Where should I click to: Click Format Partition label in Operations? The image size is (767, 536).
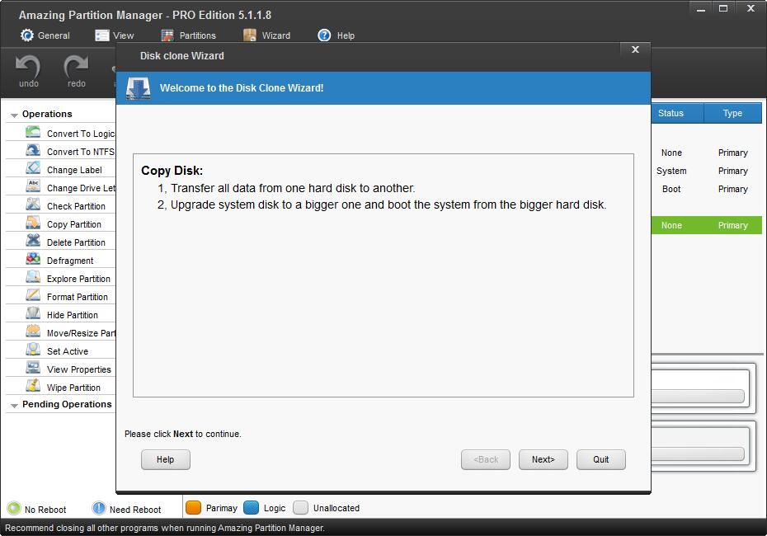point(78,297)
